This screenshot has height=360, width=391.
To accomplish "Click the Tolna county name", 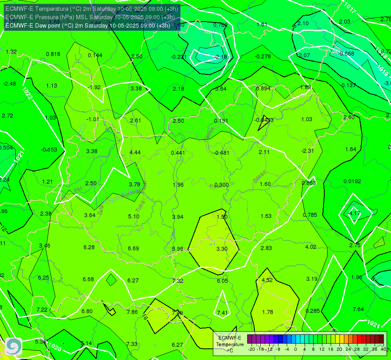I will (x=140, y=206).
